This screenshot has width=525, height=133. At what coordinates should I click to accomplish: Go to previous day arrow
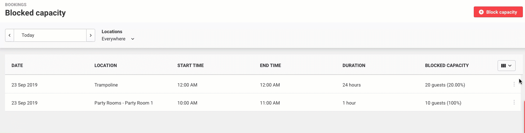(x=9, y=35)
